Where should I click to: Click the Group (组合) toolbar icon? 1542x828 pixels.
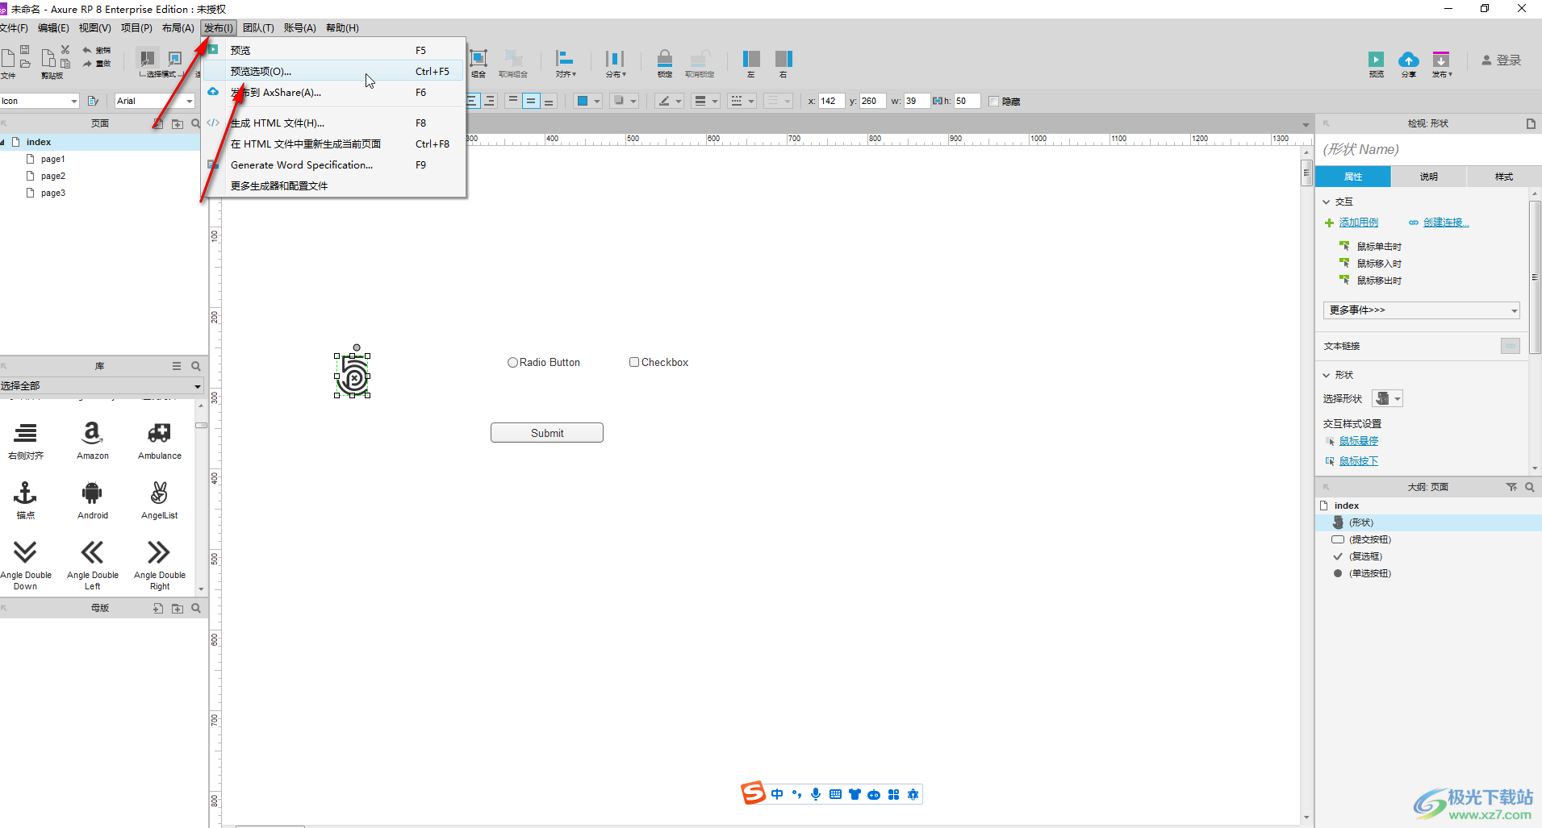pos(478,58)
